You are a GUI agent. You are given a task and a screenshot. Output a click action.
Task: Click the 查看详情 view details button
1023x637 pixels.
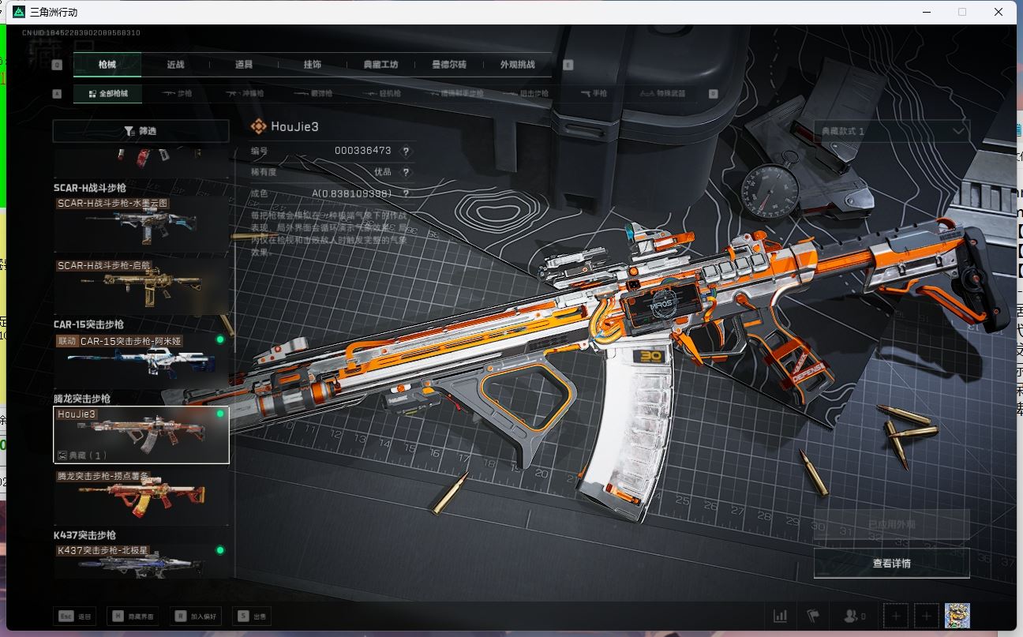(x=891, y=564)
